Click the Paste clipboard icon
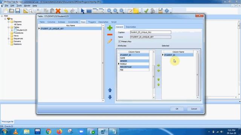The image size is (241, 135). (52, 11)
